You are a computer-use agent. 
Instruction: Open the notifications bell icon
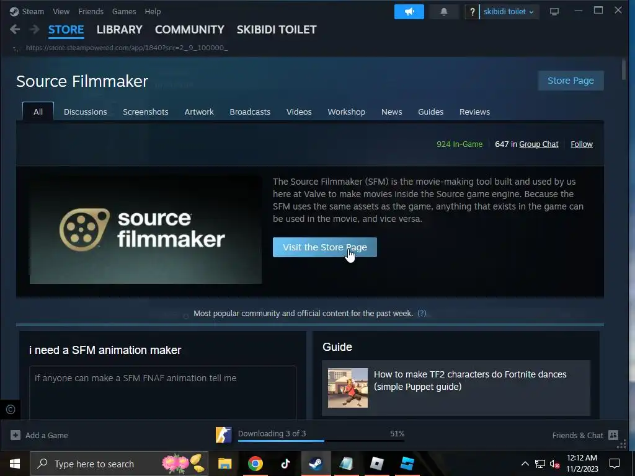(x=444, y=12)
